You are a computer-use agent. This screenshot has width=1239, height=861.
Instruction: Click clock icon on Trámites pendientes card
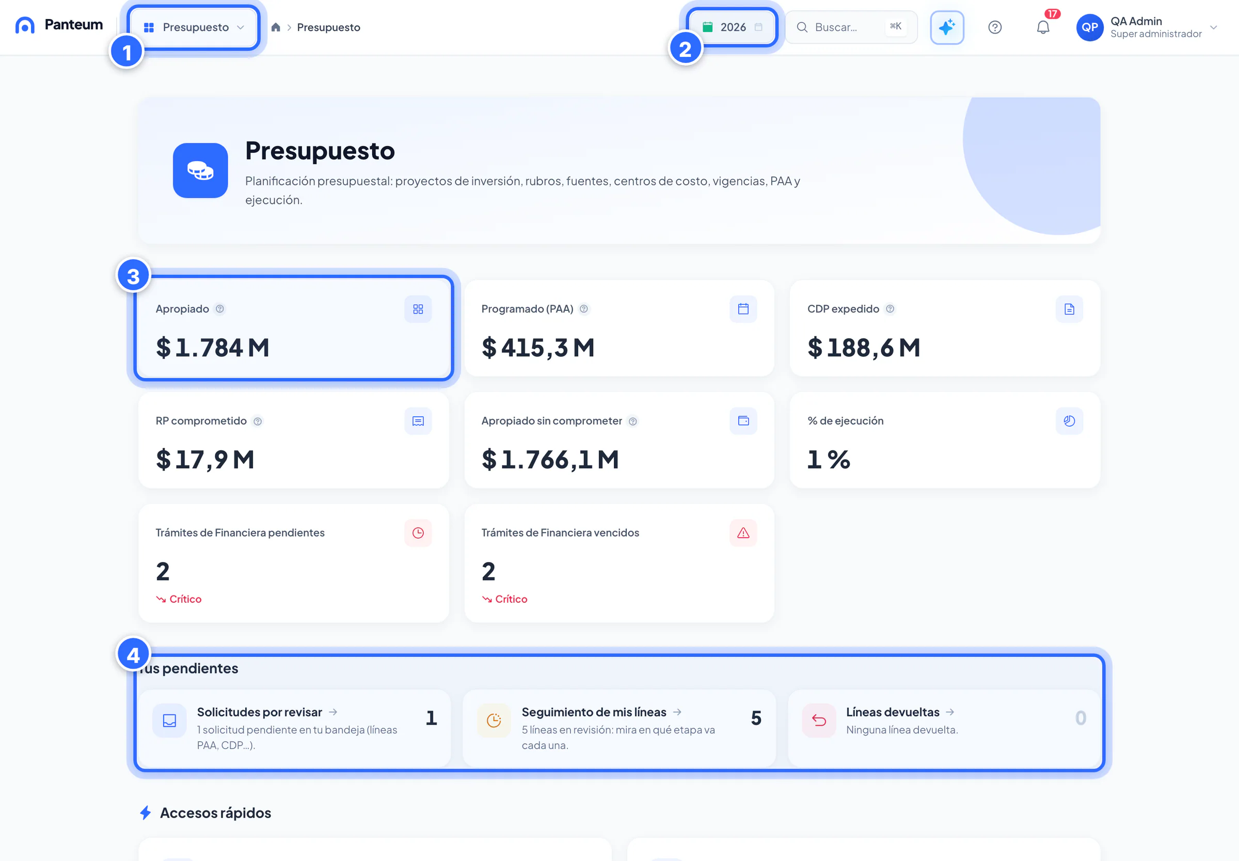[x=418, y=533]
